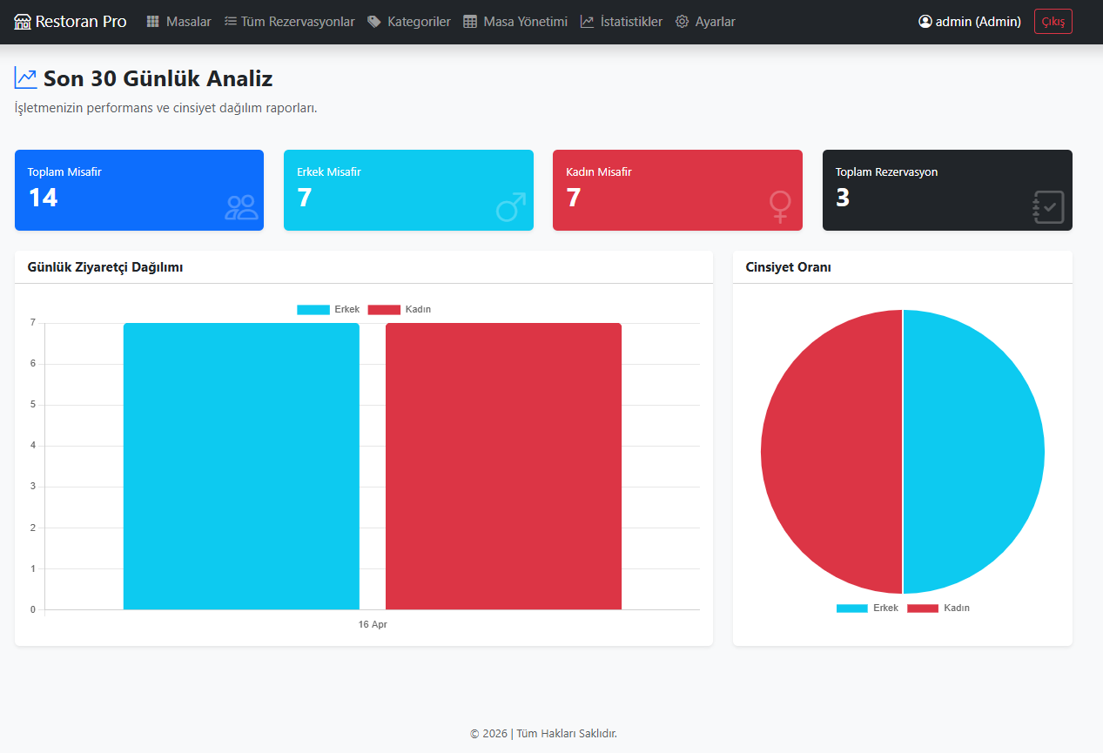Open Tüm Rezervasyonlar page
The image size is (1103, 753).
289,22
